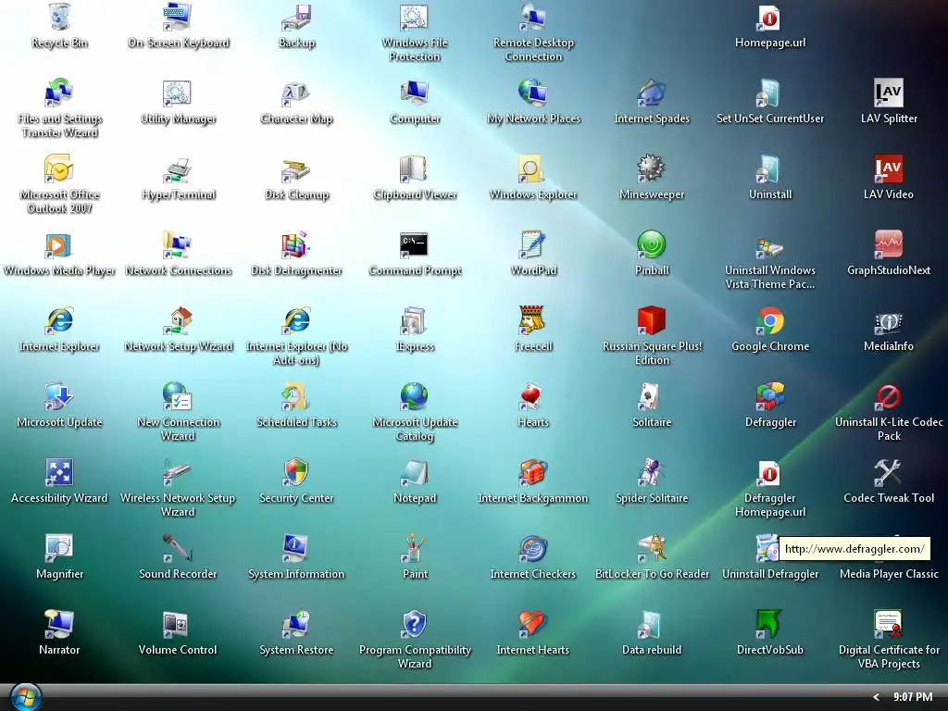Launch Command Prompt shortcut
The image size is (948, 711).
415,244
